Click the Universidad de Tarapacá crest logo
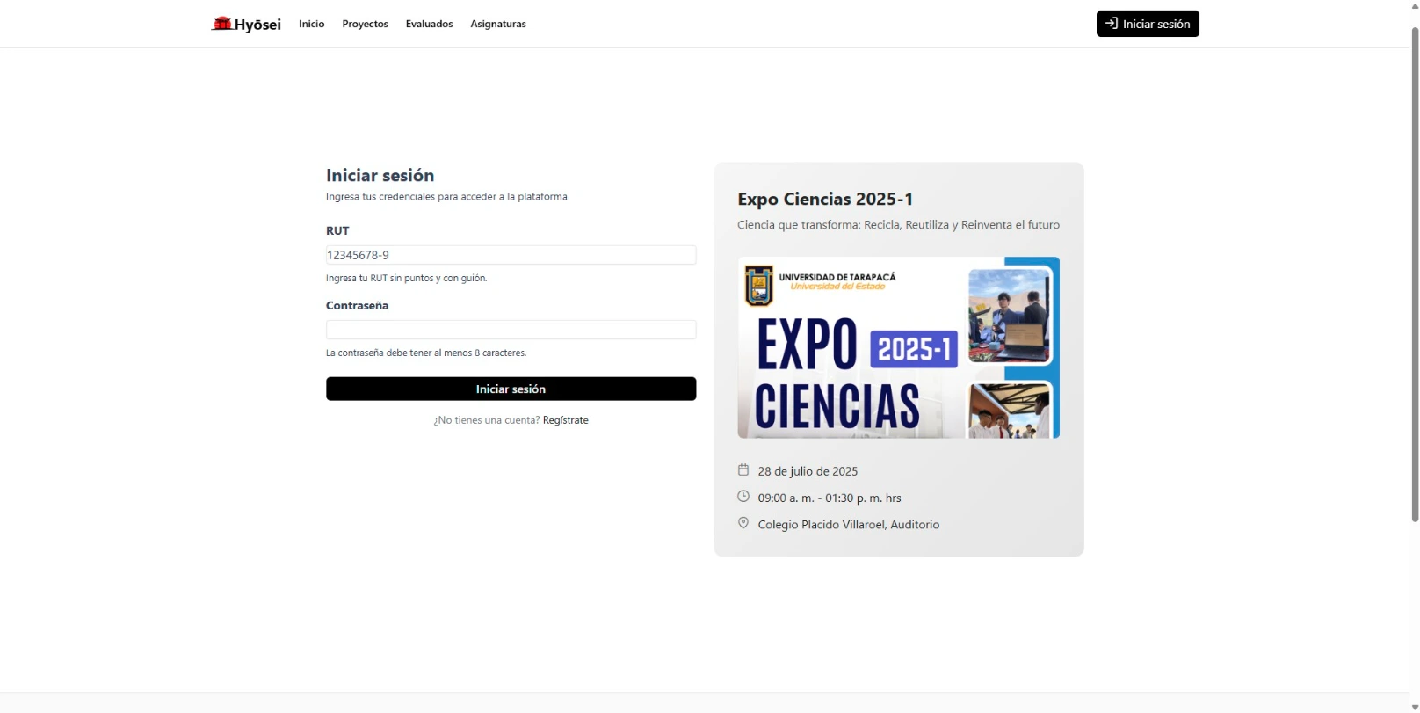Image resolution: width=1420 pixels, height=713 pixels. tap(759, 286)
